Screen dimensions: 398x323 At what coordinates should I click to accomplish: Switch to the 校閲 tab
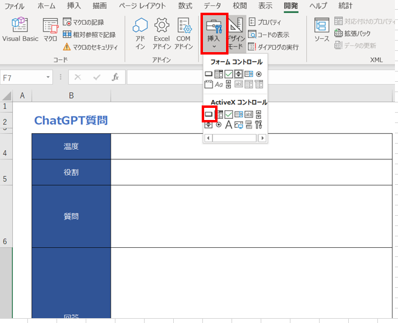click(x=240, y=6)
